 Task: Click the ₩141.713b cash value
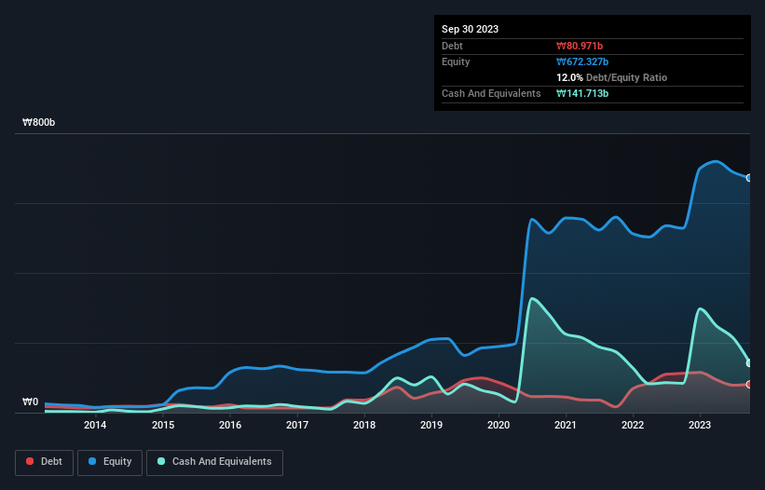tap(582, 93)
